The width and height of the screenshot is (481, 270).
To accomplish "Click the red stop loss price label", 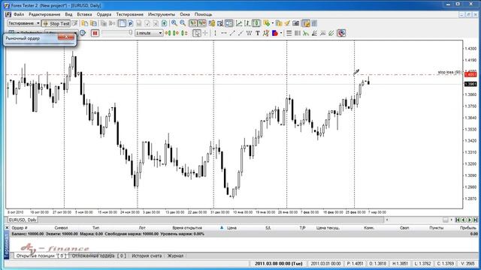I will pos(470,75).
